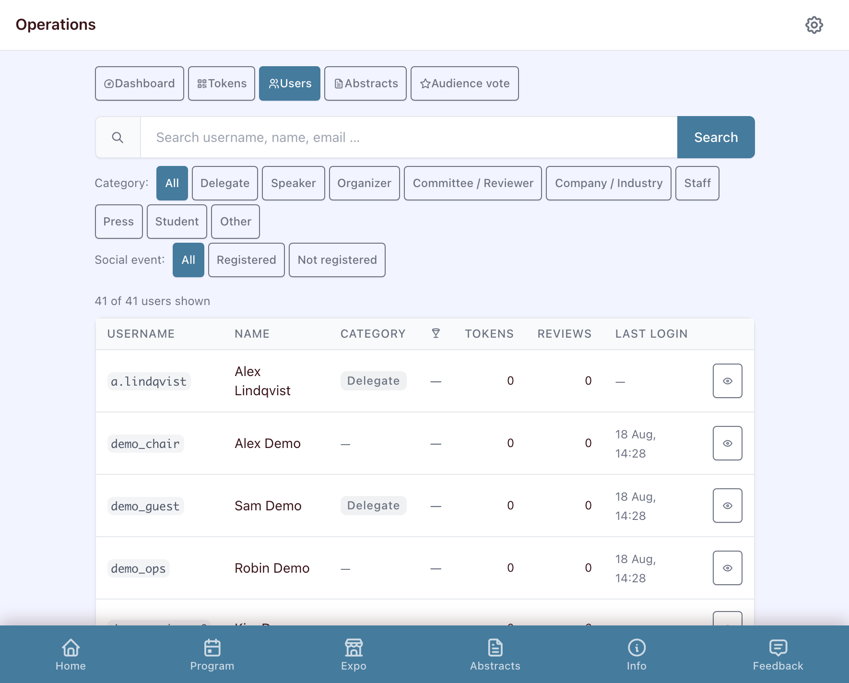The image size is (849, 683).
Task: Filter by Company / Industry category
Action: [609, 183]
